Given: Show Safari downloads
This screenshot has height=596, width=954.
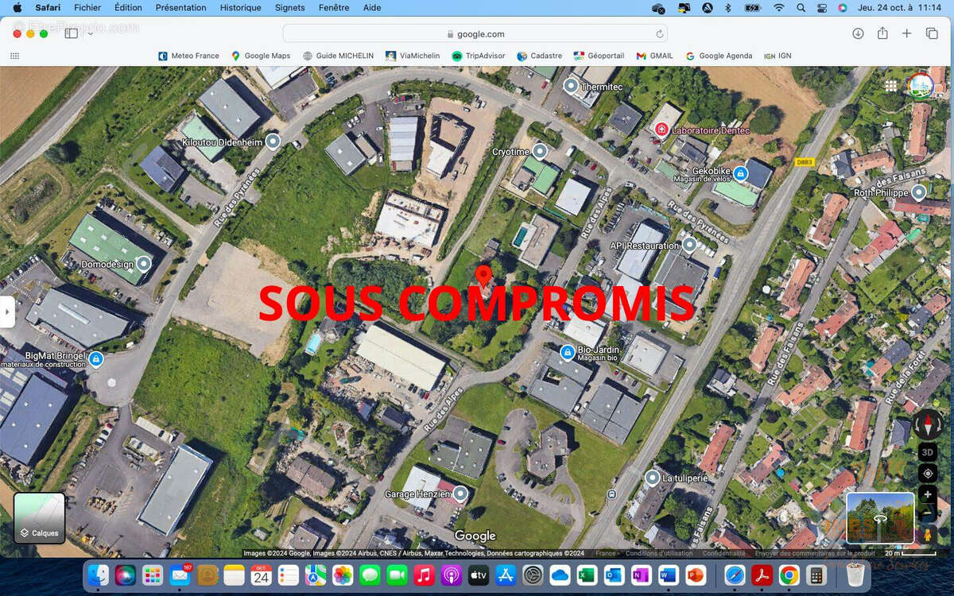Looking at the screenshot, I should pos(858,33).
